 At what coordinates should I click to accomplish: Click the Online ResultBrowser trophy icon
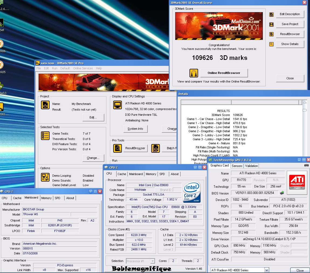(x=194, y=73)
